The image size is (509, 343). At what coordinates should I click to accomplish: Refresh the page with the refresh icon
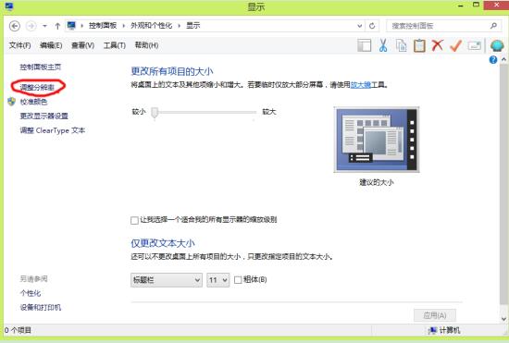[x=372, y=26]
